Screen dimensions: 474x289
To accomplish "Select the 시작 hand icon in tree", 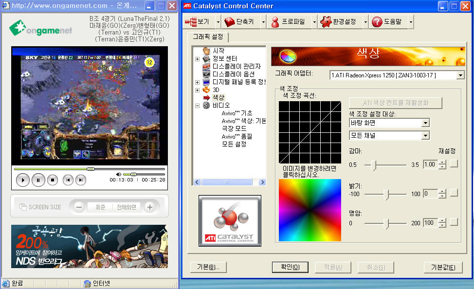I will 206,51.
